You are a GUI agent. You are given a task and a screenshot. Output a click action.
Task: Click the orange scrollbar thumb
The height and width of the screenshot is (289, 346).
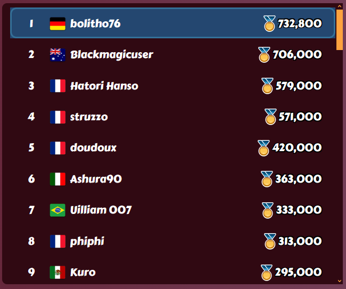(340, 30)
